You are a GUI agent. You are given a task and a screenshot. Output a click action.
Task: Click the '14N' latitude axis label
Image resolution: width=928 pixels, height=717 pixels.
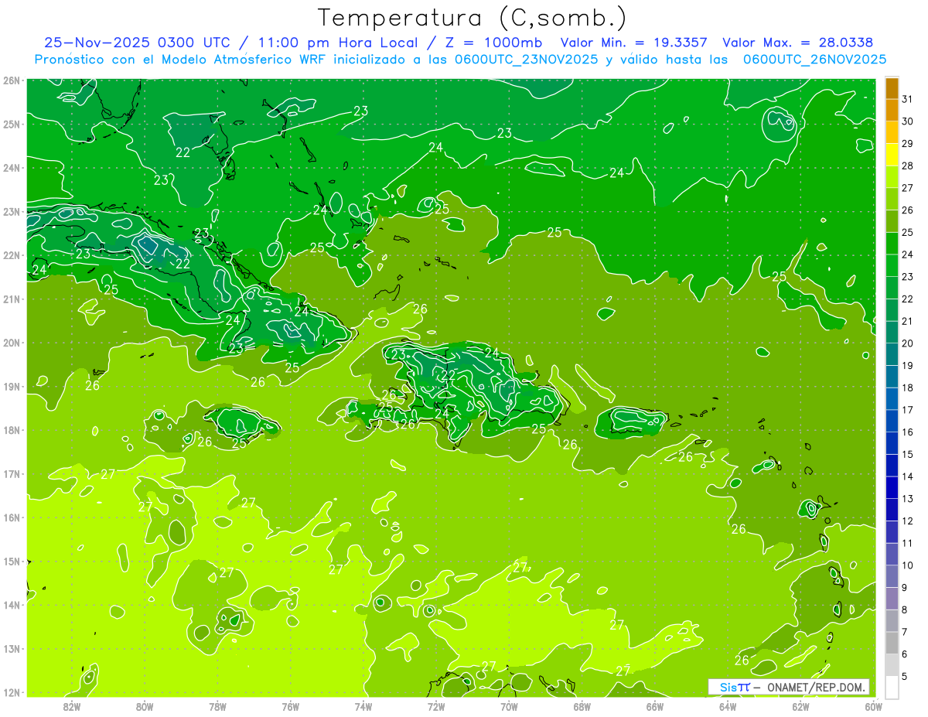point(12,605)
